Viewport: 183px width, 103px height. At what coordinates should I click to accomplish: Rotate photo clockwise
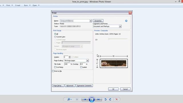[x=110, y=99]
